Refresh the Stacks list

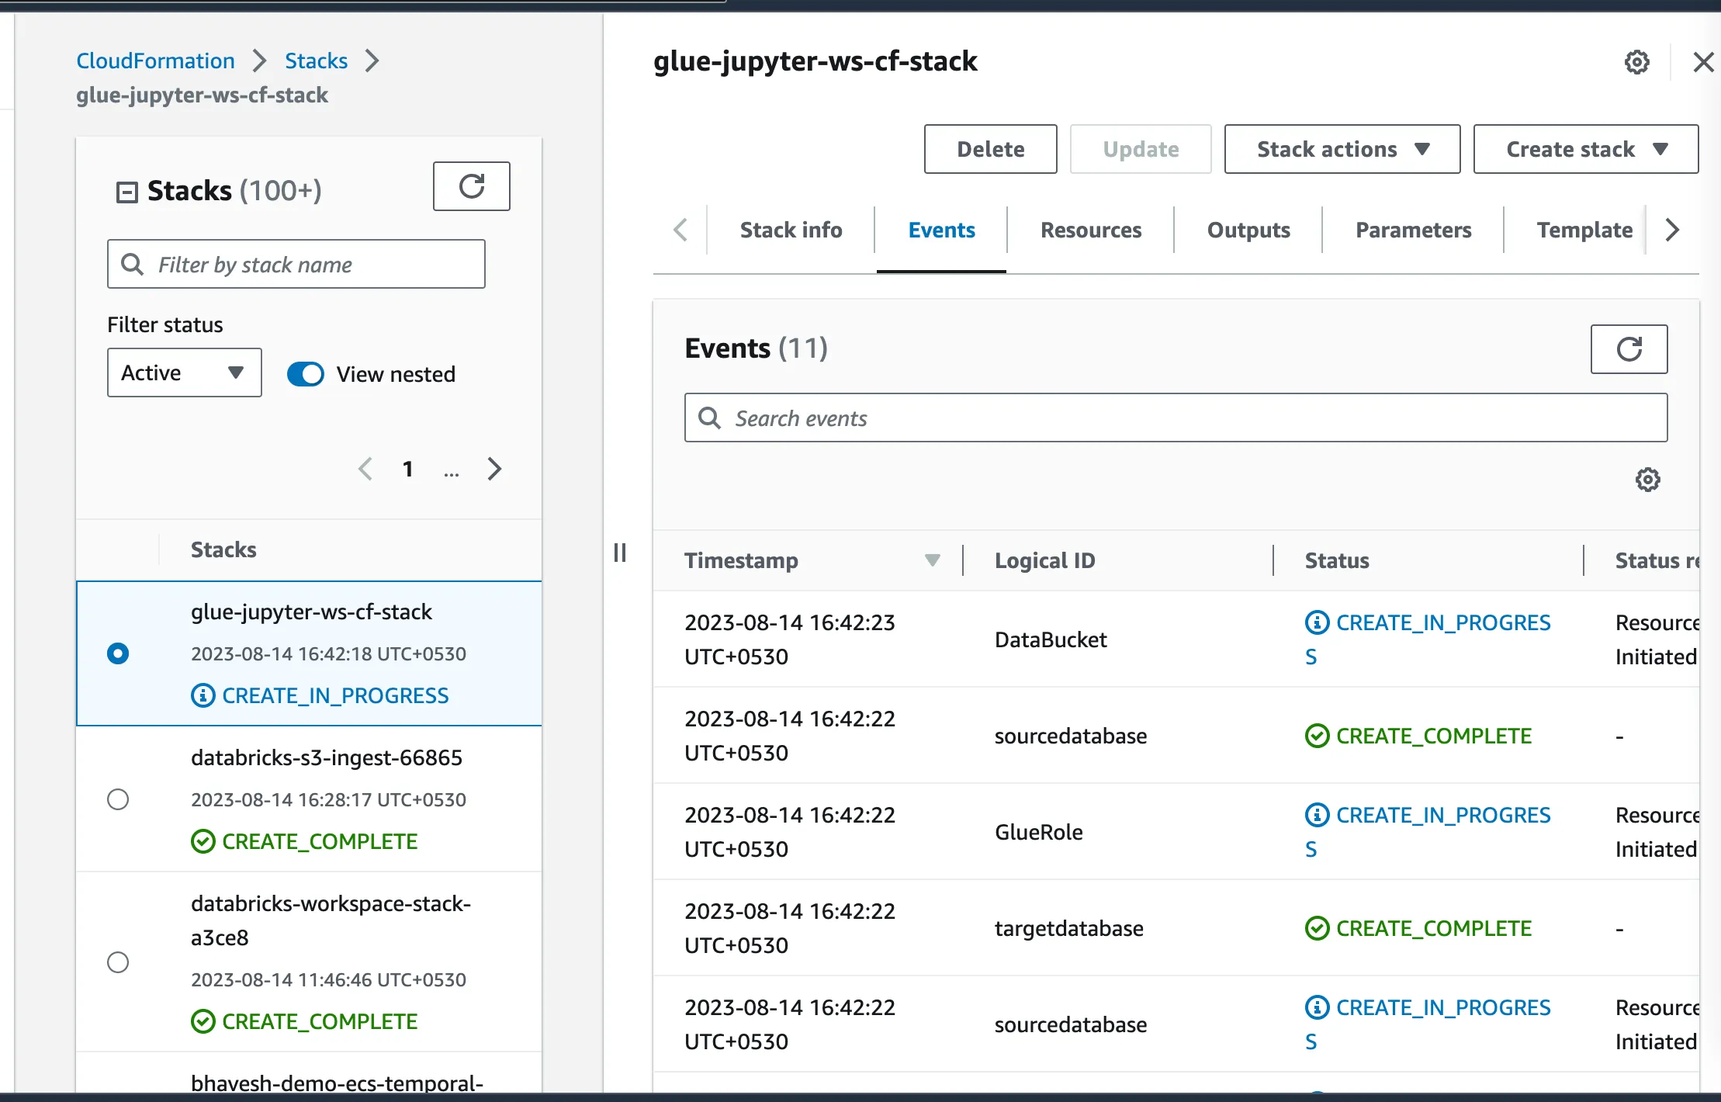[x=471, y=186]
